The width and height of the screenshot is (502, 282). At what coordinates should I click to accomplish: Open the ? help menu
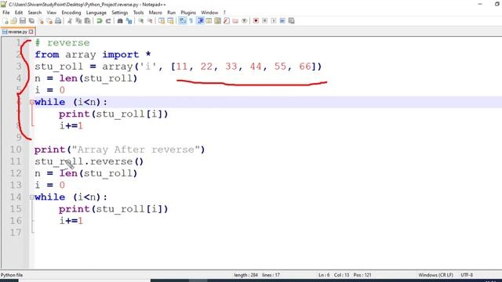224,13
